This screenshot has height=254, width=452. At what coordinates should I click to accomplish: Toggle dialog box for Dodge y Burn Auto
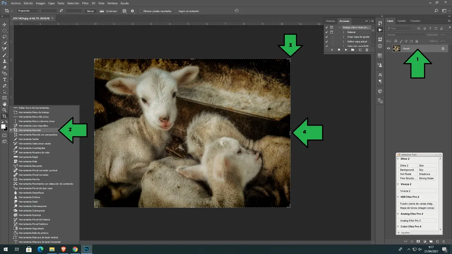332,28
